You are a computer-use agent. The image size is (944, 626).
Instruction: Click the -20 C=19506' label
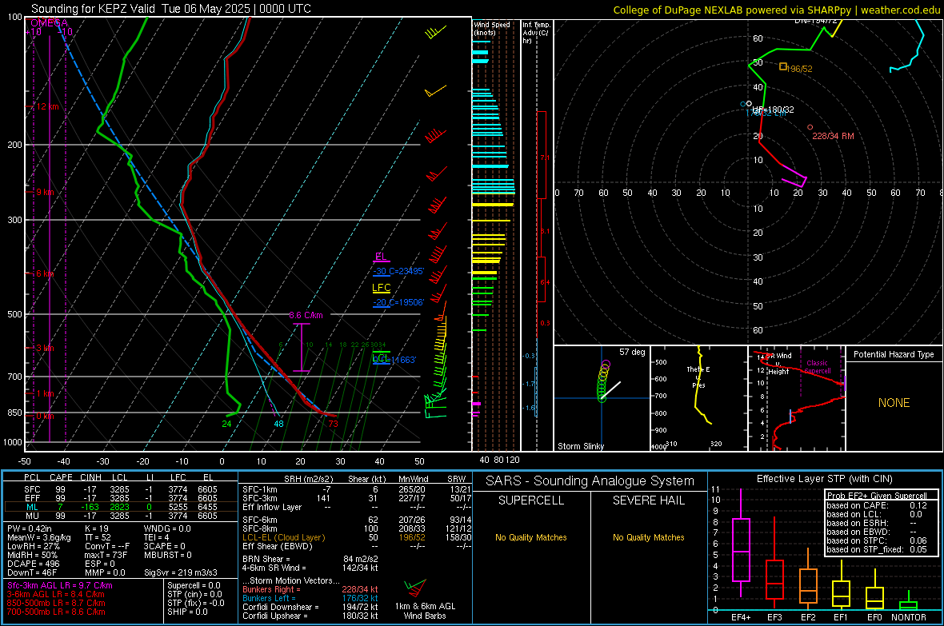[x=398, y=302]
